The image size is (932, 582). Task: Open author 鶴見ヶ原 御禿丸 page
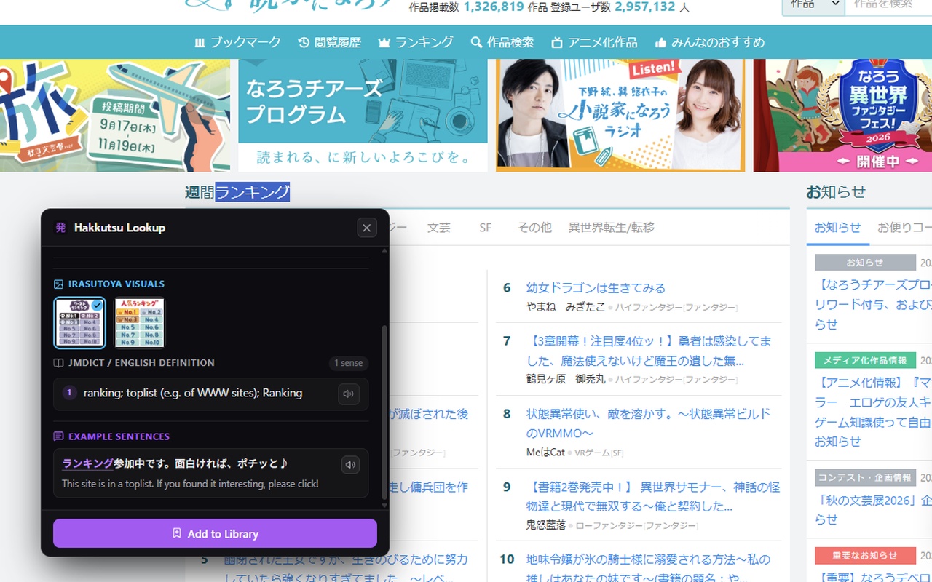(565, 379)
